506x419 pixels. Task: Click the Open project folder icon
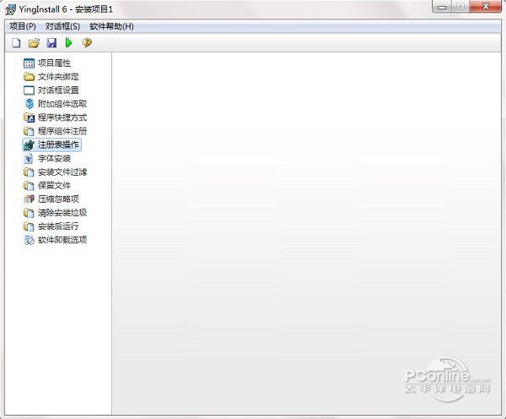coord(34,43)
